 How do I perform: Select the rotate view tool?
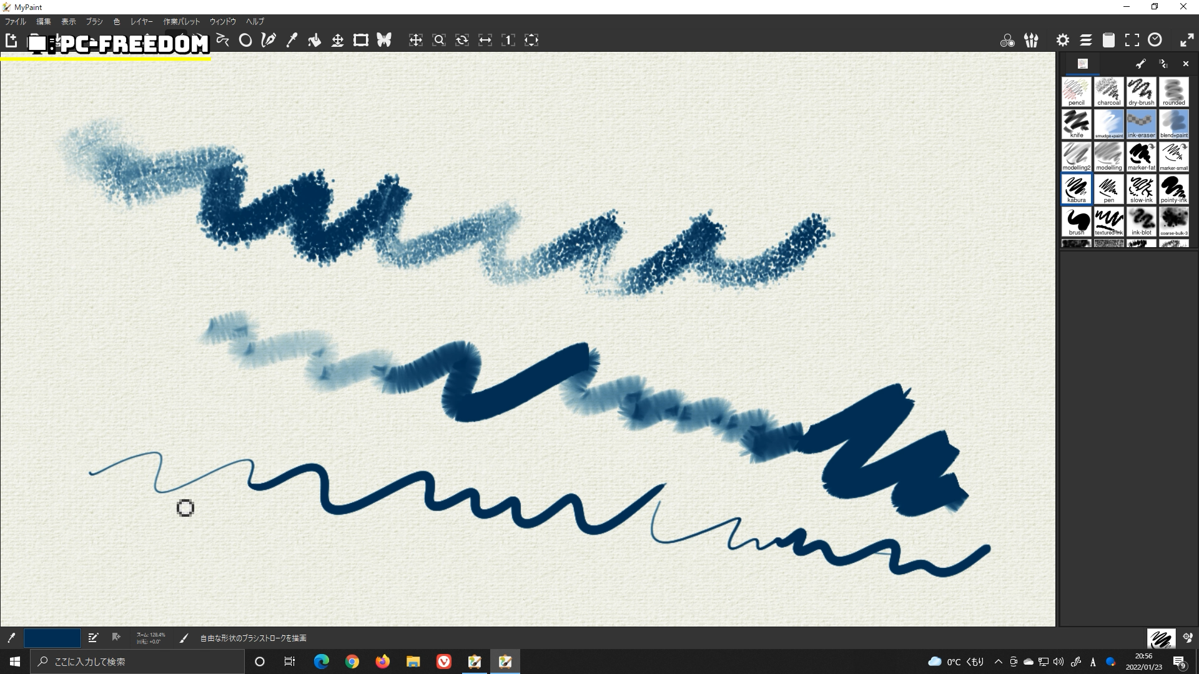(x=462, y=41)
